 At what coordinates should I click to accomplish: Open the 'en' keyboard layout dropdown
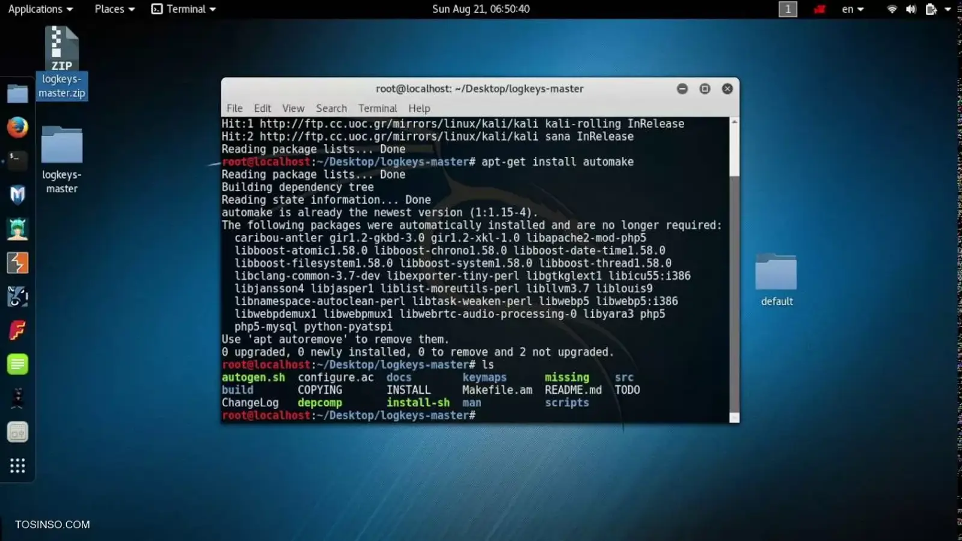[851, 9]
